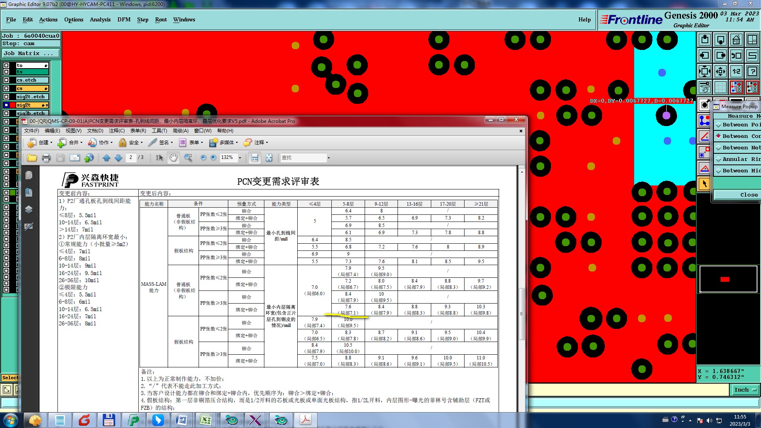Open the 132% zoom level dropdown
The height and width of the screenshot is (428, 761).
point(240,158)
